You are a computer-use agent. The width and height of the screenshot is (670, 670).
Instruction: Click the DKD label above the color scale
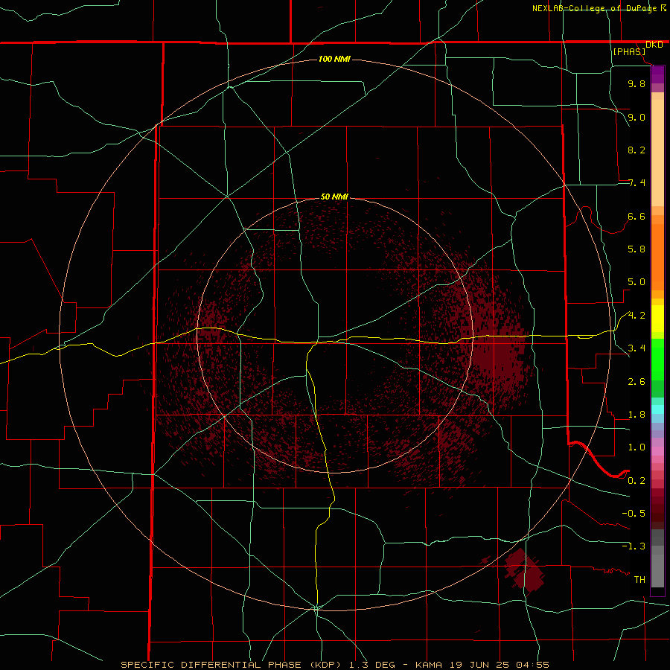tap(654, 45)
